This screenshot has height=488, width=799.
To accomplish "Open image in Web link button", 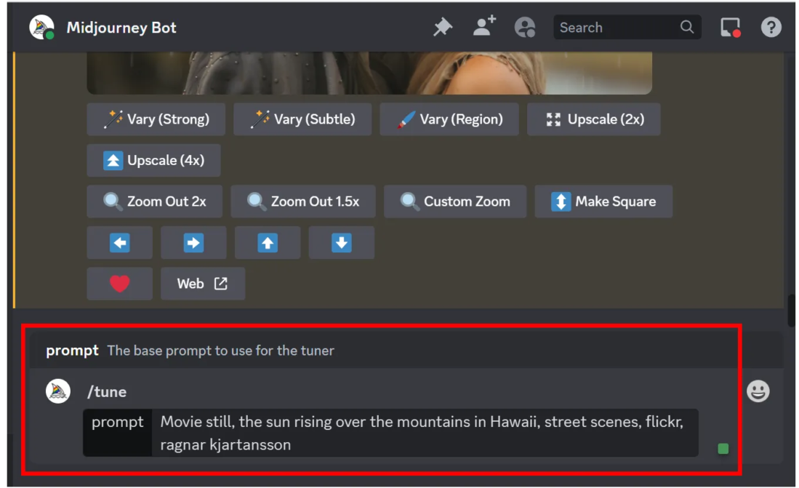I will point(202,284).
